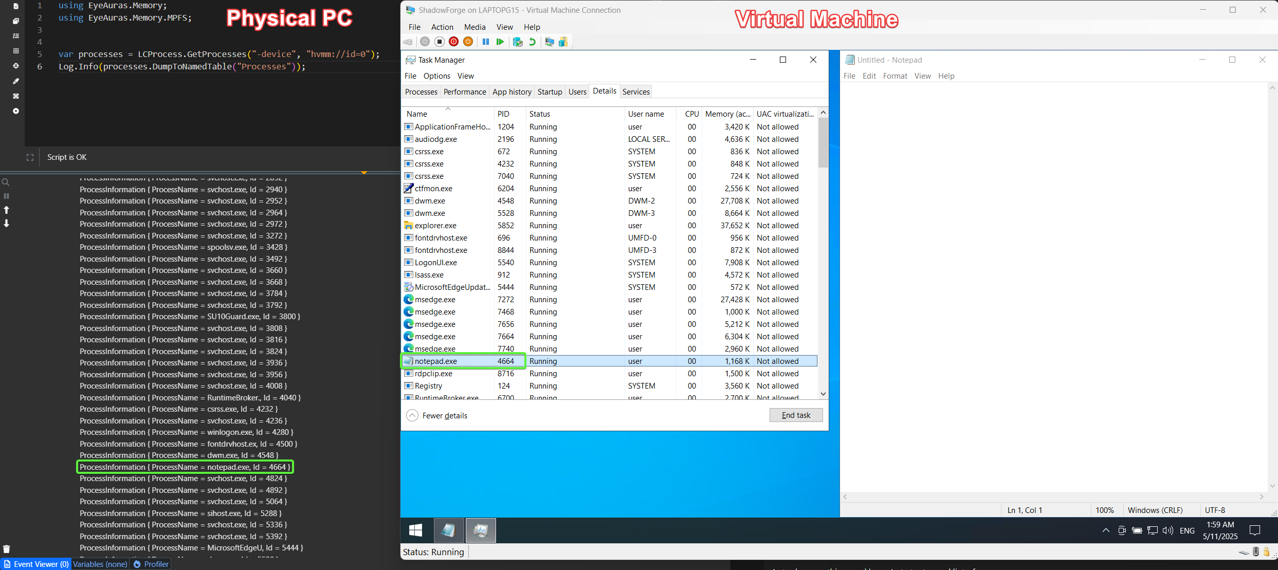Screen dimensions: 1278x570
Task: Open the Variables (none) tab
Action: click(x=100, y=564)
